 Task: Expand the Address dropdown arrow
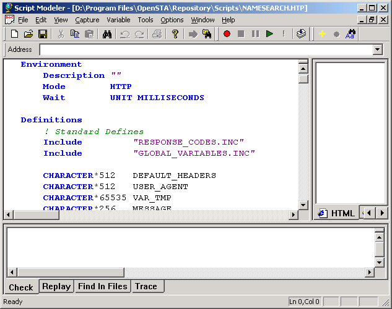378,49
